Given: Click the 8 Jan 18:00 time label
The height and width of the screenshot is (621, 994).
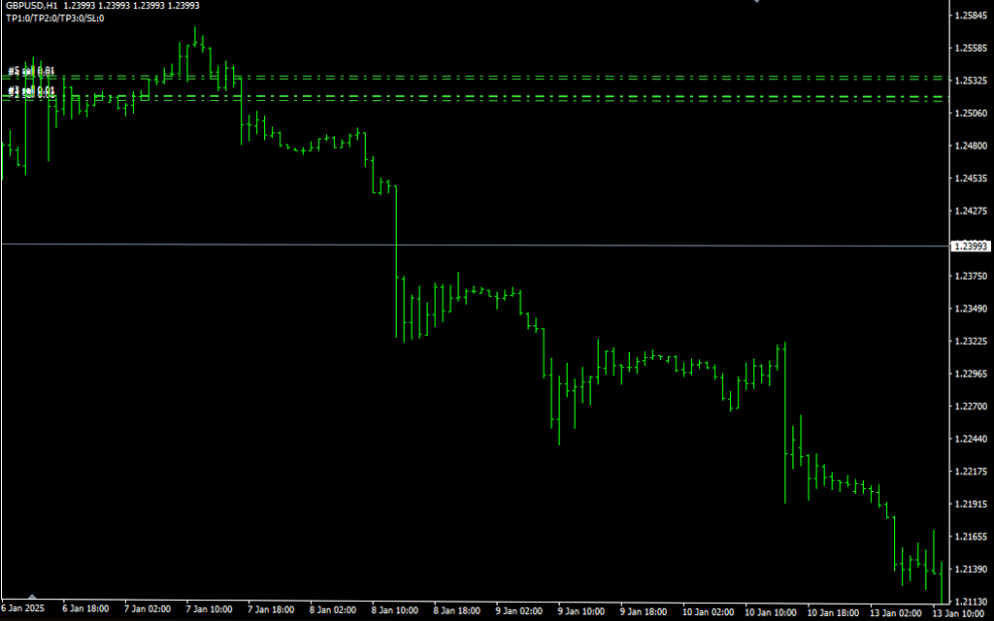Looking at the screenshot, I should click(456, 609).
